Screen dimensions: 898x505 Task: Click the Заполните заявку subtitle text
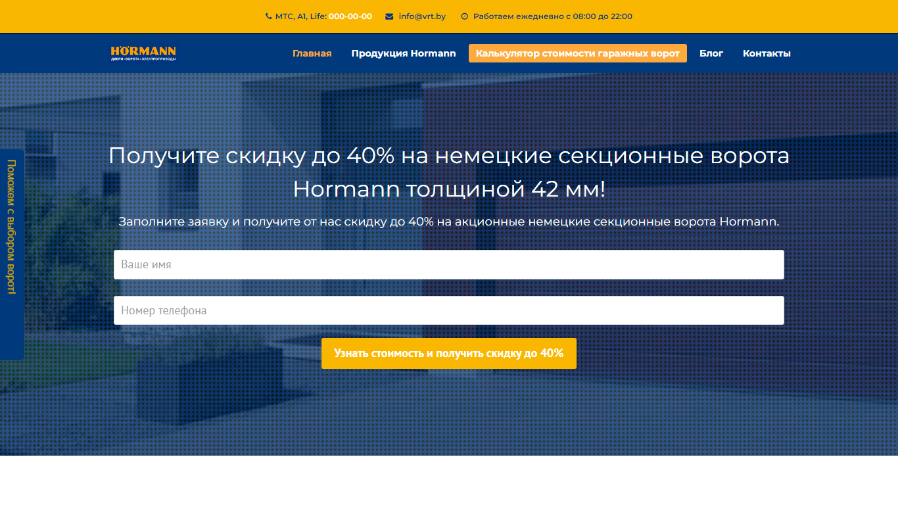coord(449,222)
